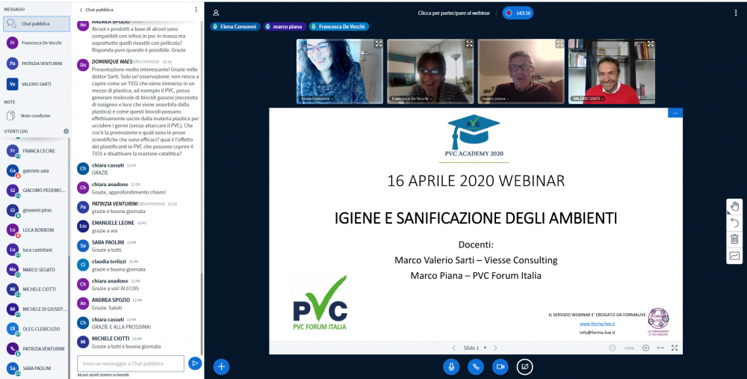Open chat options three-dot menu
The image size is (747, 379).
(x=196, y=10)
